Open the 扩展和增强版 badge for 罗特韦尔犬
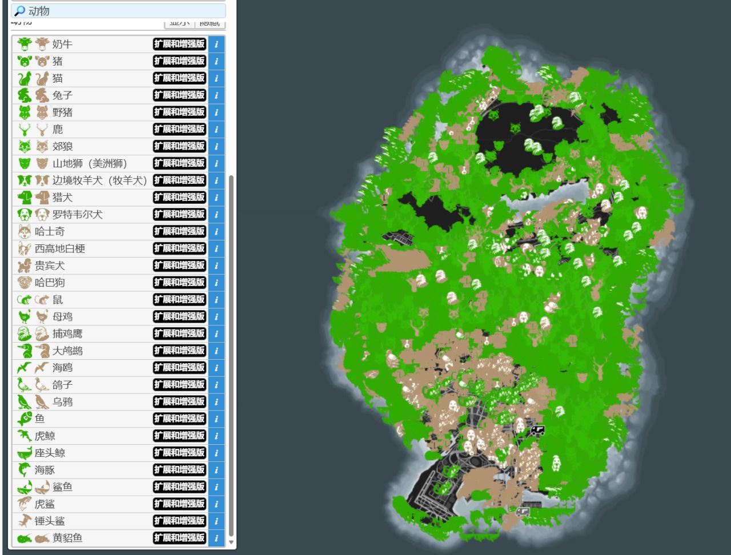 click(179, 215)
